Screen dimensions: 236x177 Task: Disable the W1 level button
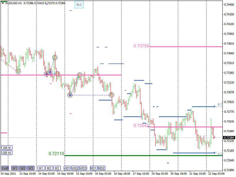[15, 168]
